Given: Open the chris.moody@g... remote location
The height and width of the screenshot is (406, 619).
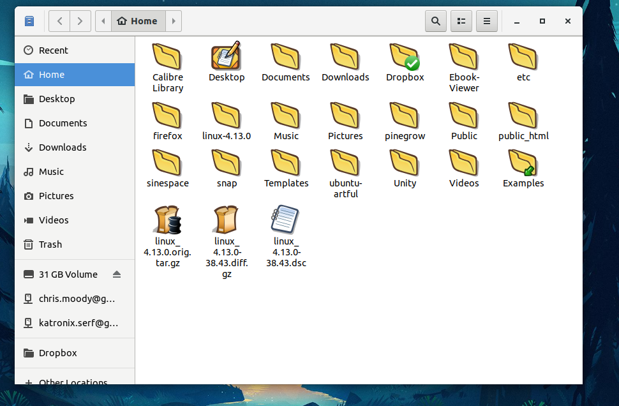Looking at the screenshot, I should [77, 298].
